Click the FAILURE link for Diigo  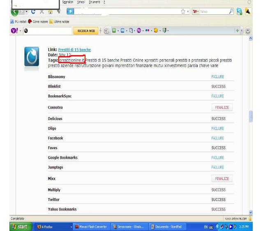(217, 129)
